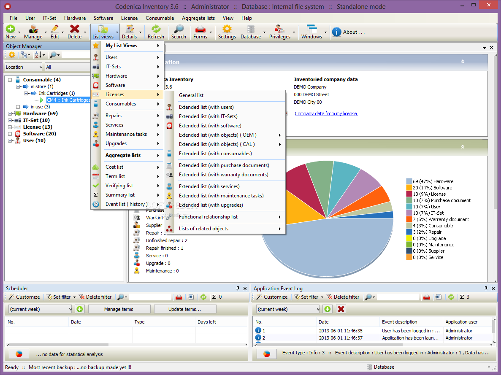
Task: Click Scheduler XML export icon
Action: 191,297
